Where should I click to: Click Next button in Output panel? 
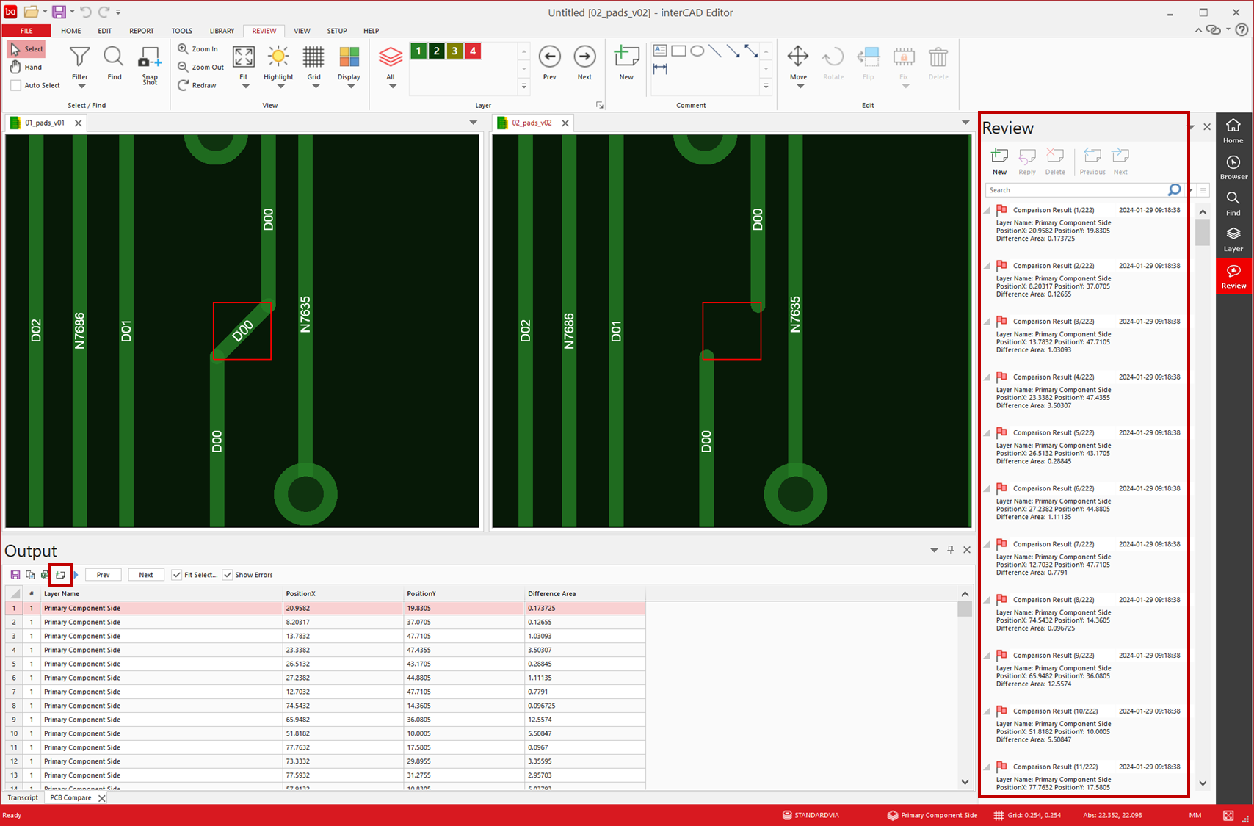(146, 575)
